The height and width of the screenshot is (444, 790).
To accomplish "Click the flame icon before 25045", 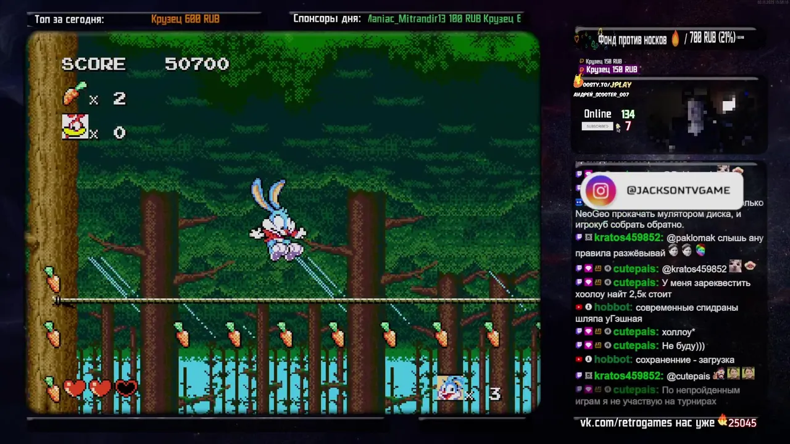I will pyautogui.click(x=722, y=421).
